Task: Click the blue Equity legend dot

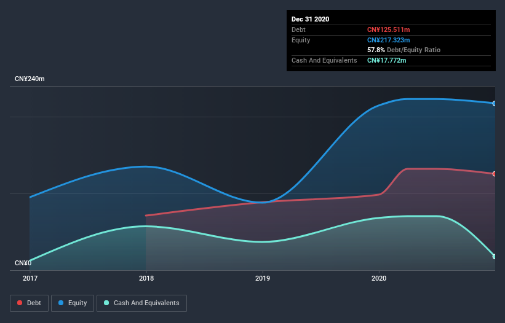Action: [x=61, y=303]
